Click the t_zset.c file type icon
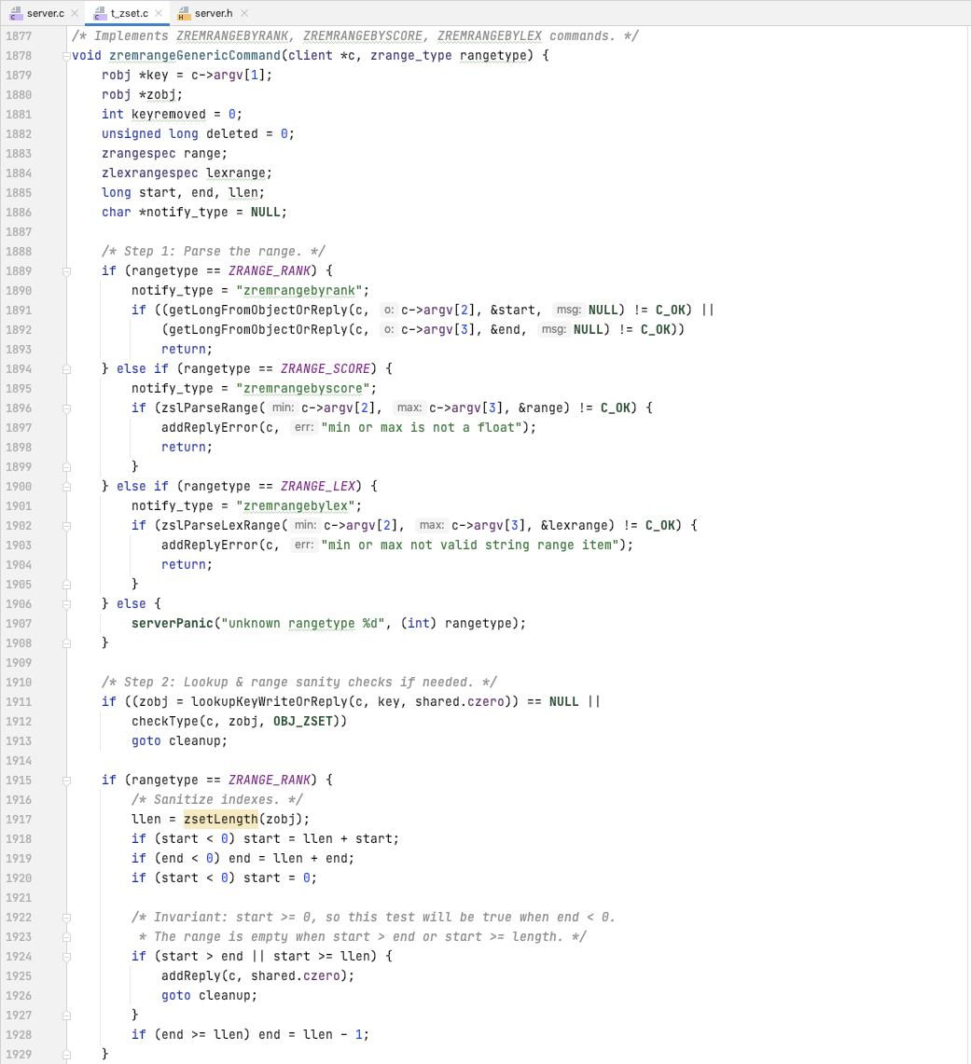This screenshot has width=971, height=1064. 100,13
